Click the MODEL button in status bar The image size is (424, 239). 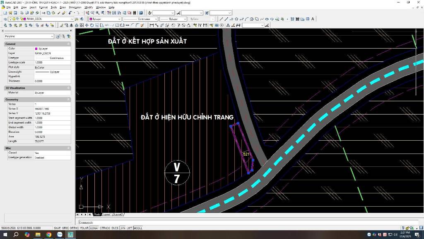tap(138, 228)
